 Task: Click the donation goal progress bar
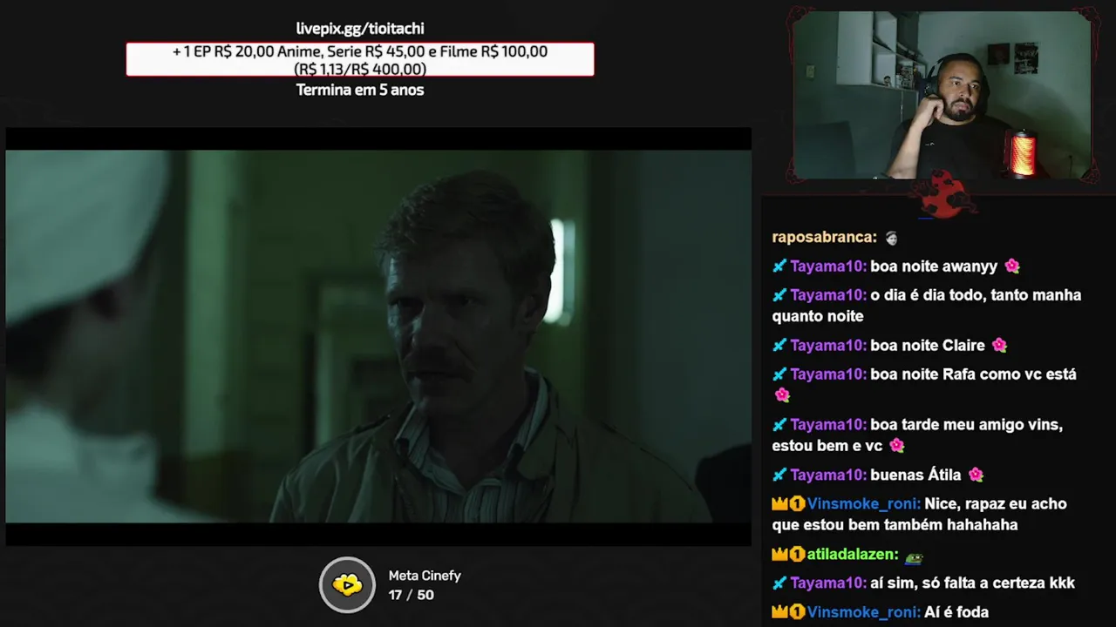tap(360, 59)
